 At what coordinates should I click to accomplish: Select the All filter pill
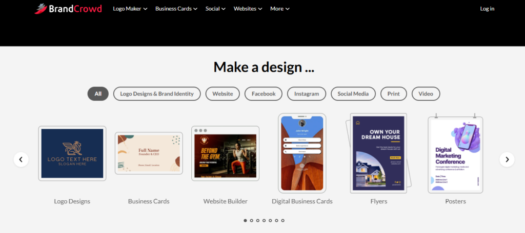98,94
